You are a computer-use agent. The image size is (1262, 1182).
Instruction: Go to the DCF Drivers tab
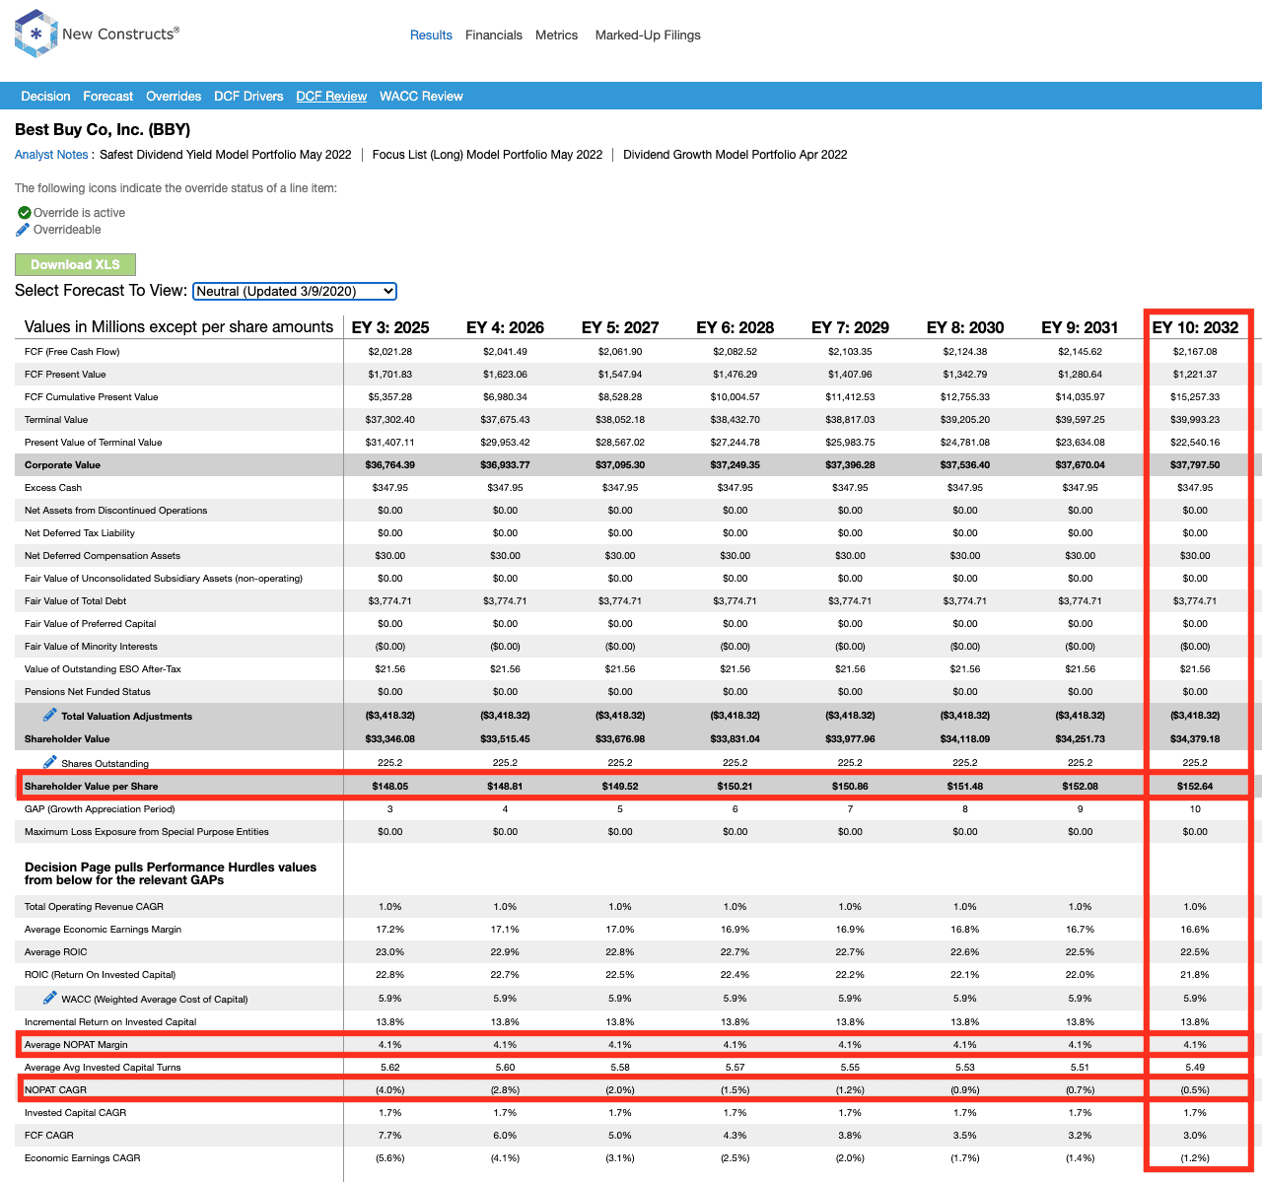click(248, 97)
